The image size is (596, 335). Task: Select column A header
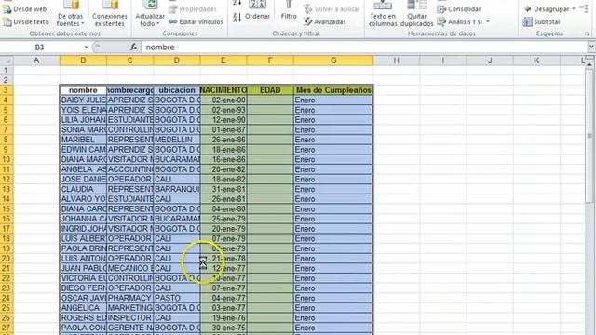point(36,60)
